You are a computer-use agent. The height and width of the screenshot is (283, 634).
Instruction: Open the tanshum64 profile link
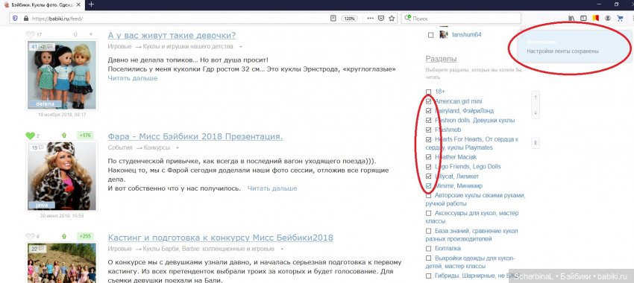467,35
